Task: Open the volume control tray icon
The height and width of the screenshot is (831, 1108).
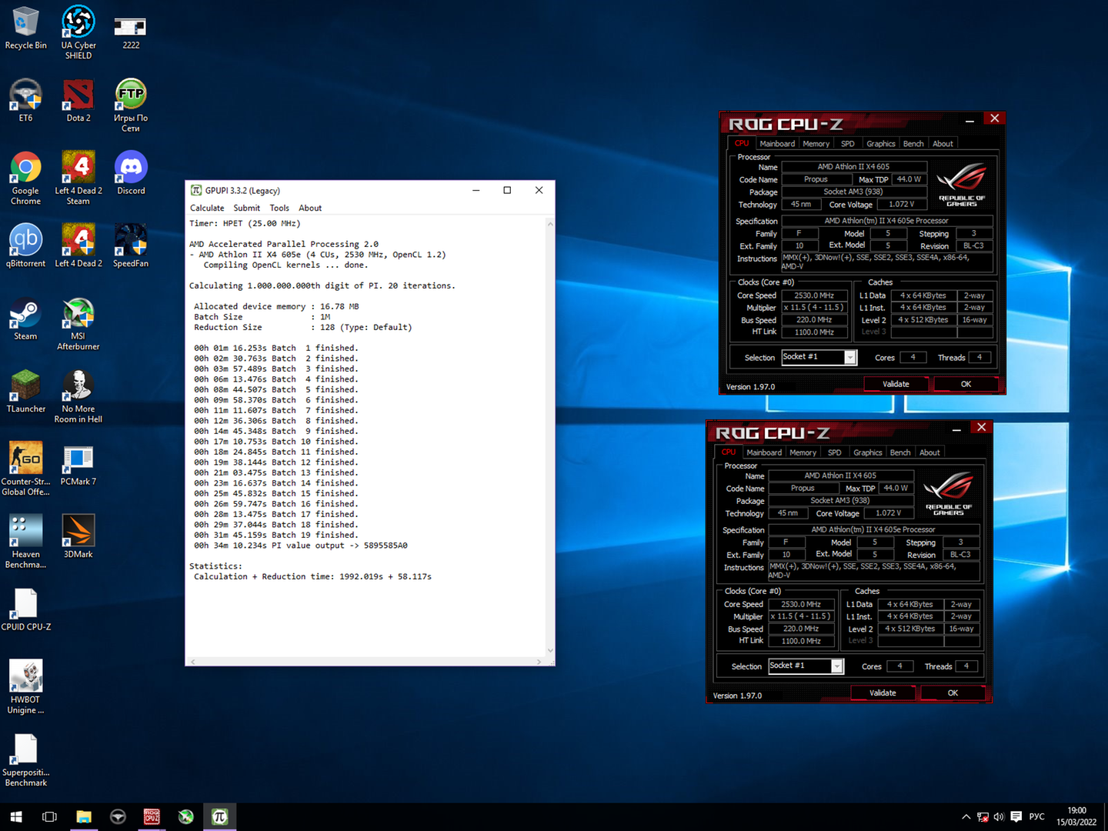Action: point(999,816)
